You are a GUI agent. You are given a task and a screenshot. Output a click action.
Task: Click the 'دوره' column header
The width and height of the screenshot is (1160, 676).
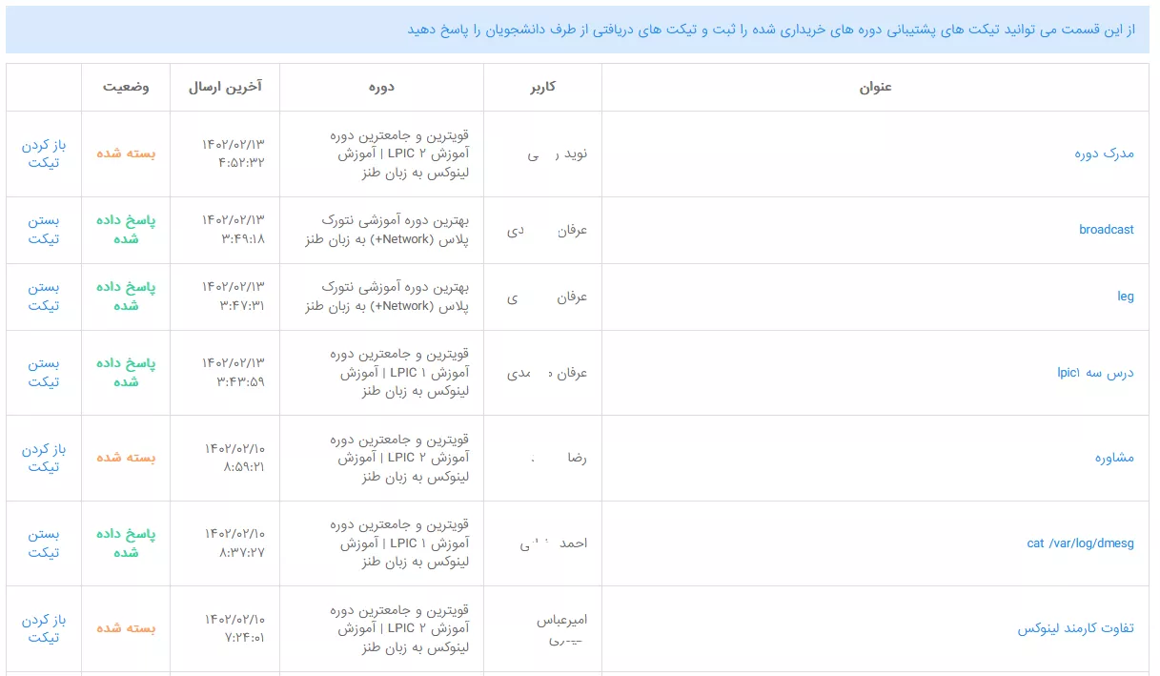(381, 87)
